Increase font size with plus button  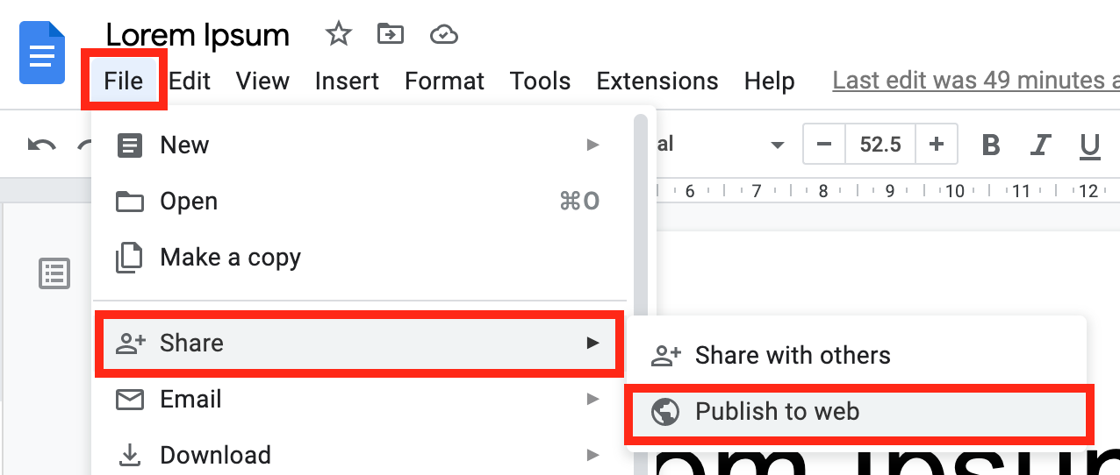[937, 145]
